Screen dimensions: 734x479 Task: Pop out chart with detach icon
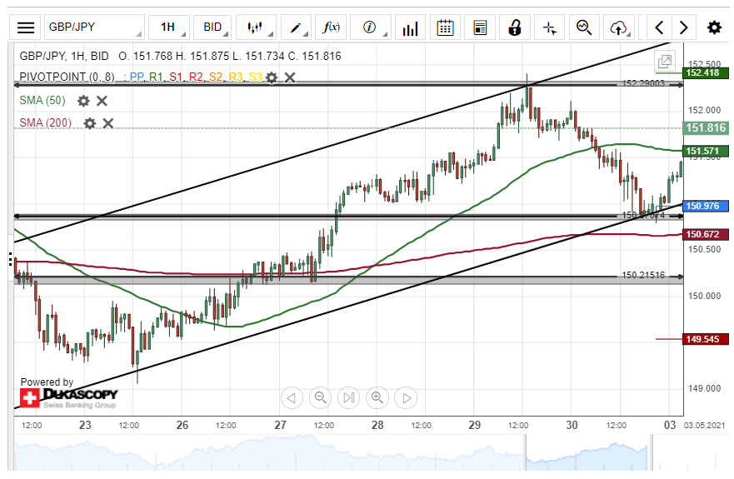(x=664, y=61)
